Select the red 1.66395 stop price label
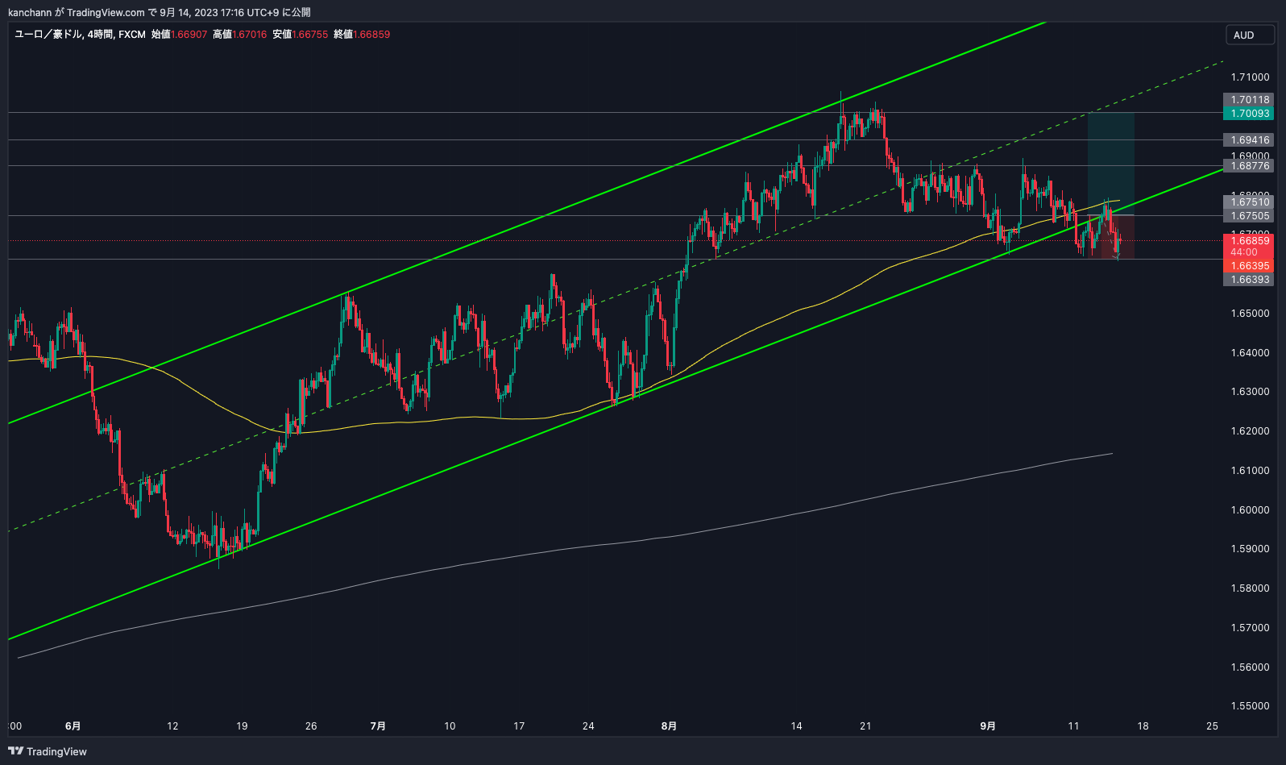 (x=1249, y=266)
